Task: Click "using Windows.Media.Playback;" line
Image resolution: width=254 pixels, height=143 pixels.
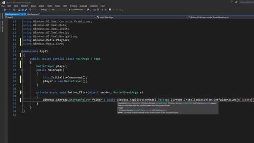Action: point(47,40)
